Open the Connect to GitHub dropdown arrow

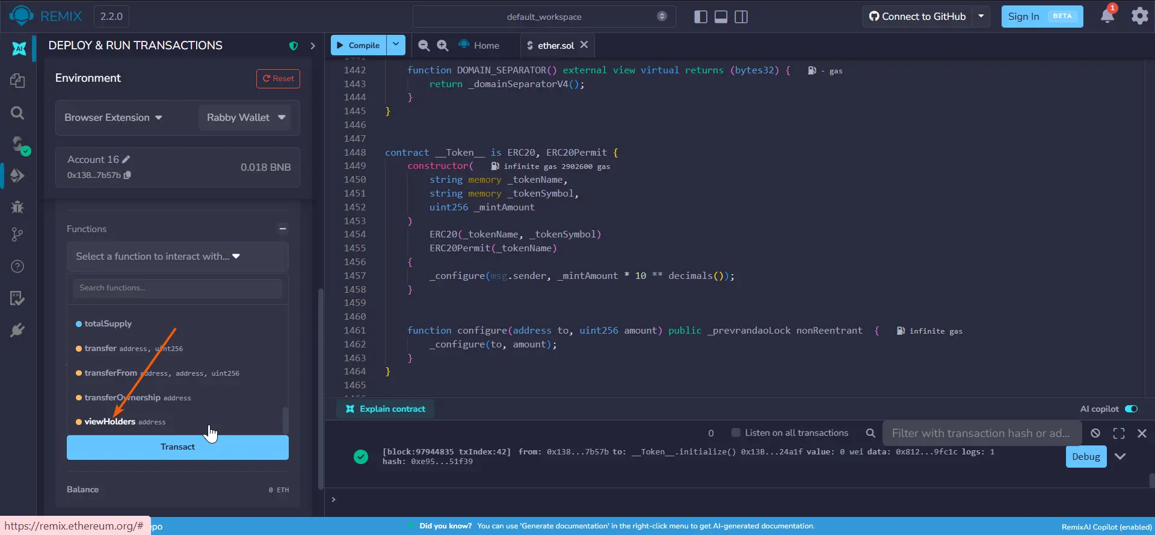[x=981, y=16]
